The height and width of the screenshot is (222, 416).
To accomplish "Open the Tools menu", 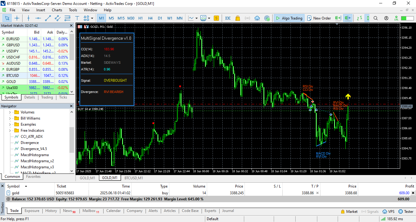I will [x=73, y=10].
